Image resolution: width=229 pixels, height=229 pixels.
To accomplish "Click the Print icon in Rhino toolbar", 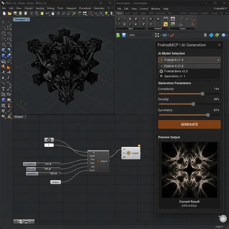I will tap(20, 14).
